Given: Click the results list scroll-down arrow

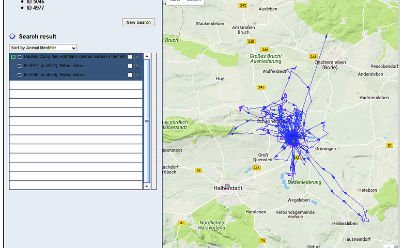Looking at the screenshot, I should [147, 187].
